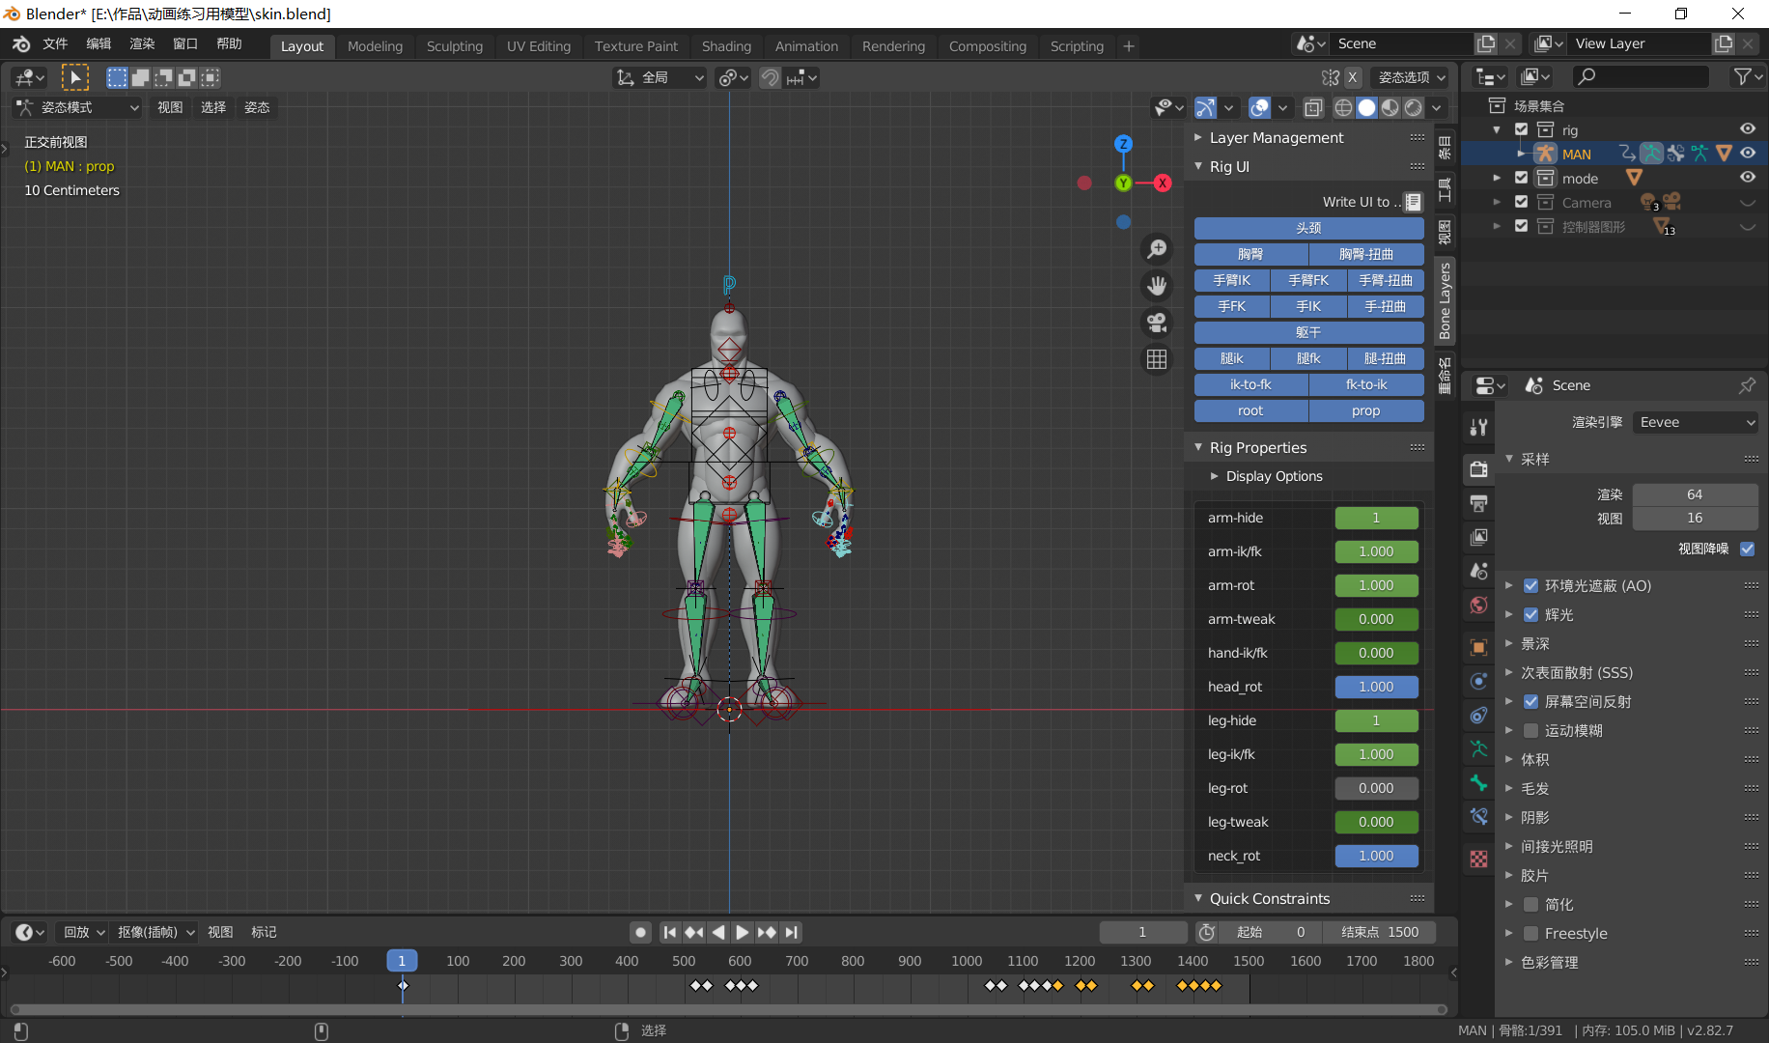The image size is (1769, 1043).
Task: Open the 文件 File menu
Action: 55,43
